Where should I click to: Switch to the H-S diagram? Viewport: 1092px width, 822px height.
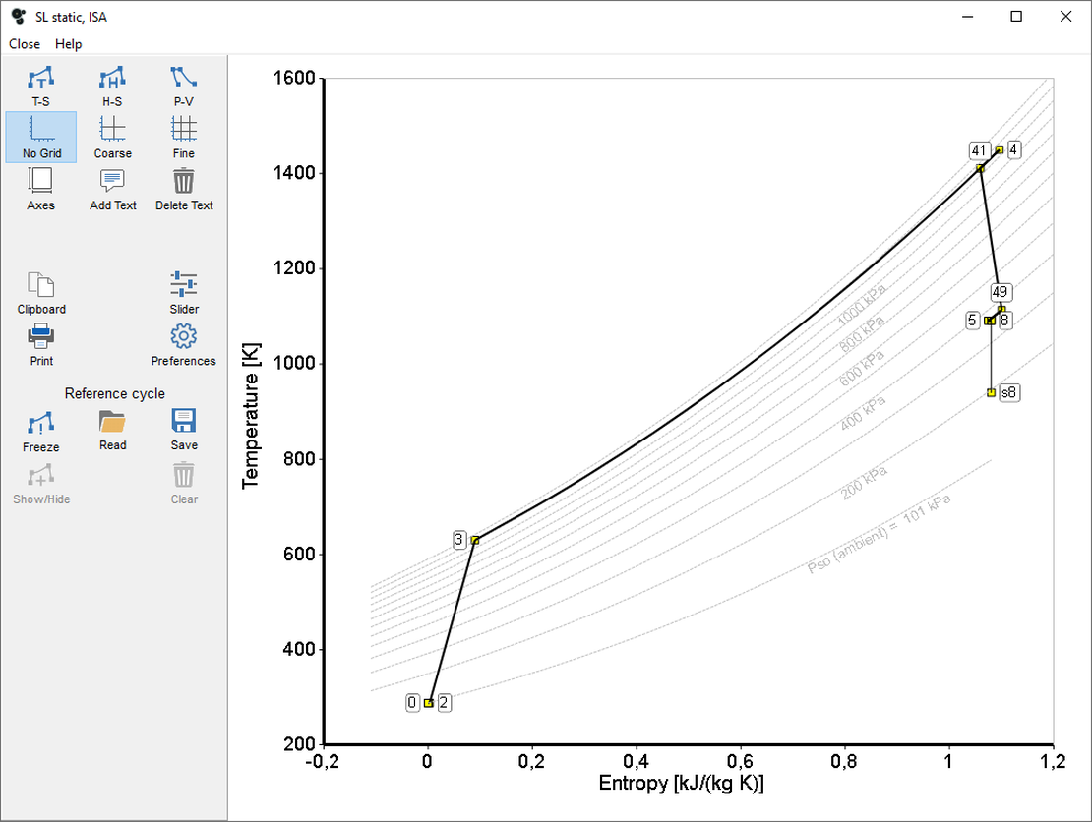pos(112,78)
